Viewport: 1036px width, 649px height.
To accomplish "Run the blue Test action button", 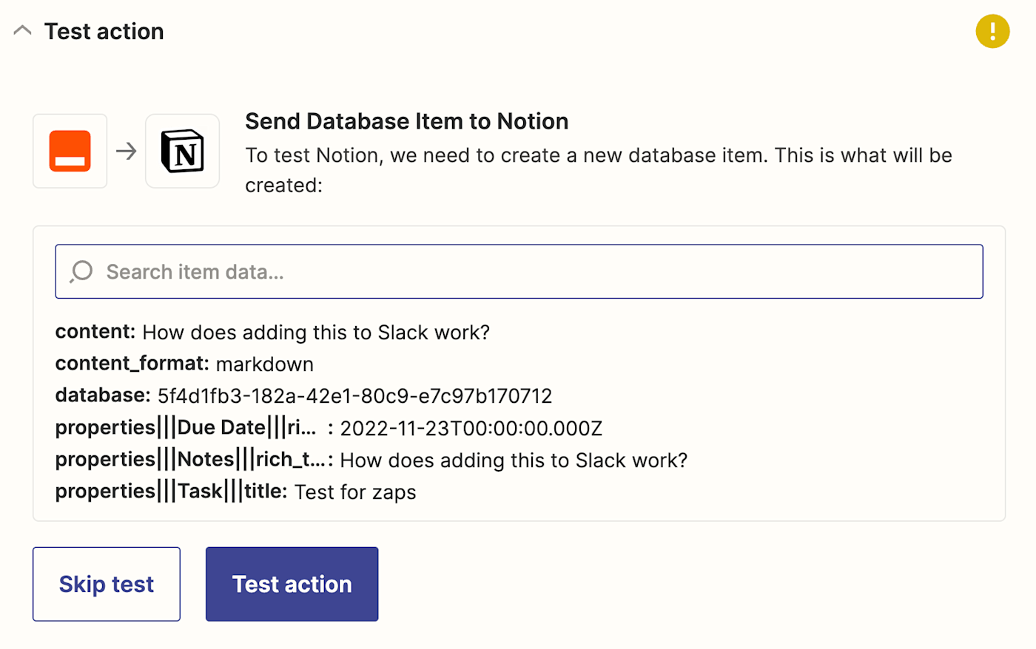I will point(292,584).
